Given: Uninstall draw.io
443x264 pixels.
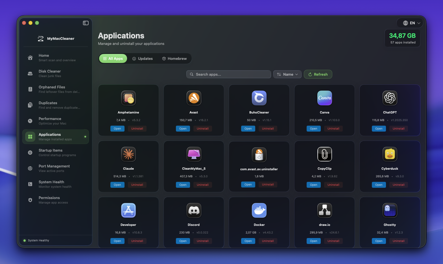Looking at the screenshot, I should [333, 241].
